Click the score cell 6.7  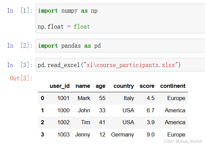pyautogui.click(x=151, y=110)
